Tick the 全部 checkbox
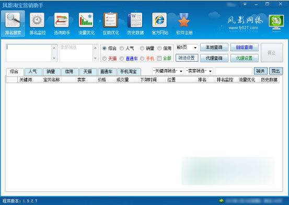Screen dimensions: 289x205 (159, 59)
